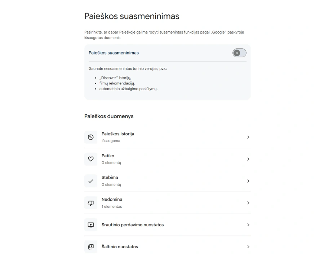Click the chevron beside Nedomina

(x=248, y=203)
